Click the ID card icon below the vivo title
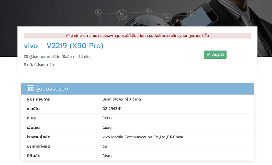 26,57
